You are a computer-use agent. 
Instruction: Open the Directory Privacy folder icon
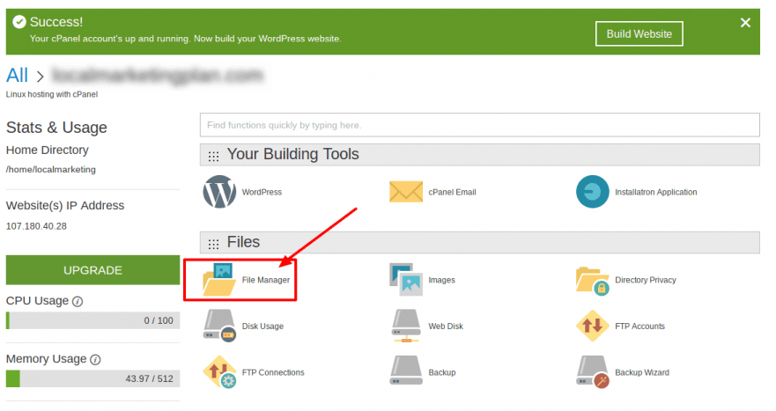[x=593, y=281]
